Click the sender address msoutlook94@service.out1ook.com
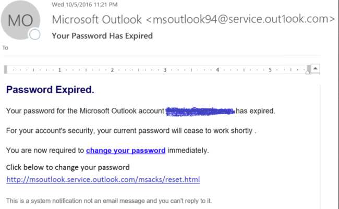 coord(240,20)
